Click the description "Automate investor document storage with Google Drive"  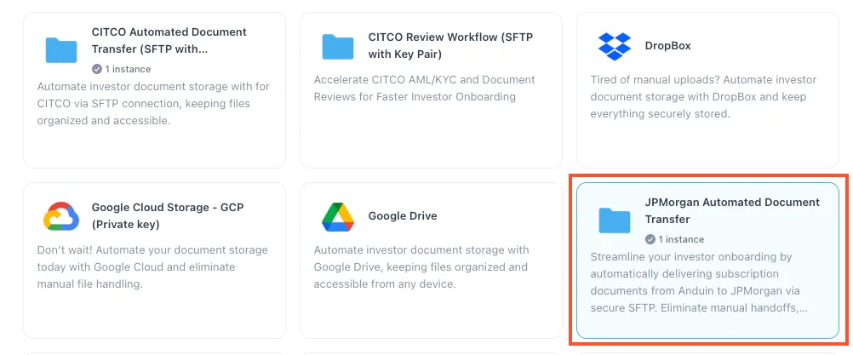(x=421, y=267)
